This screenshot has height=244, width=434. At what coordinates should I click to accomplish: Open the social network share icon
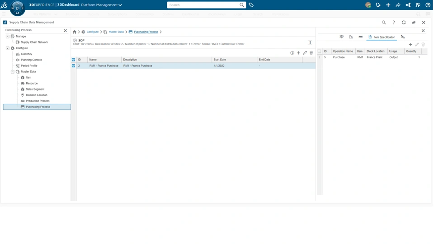408,5
